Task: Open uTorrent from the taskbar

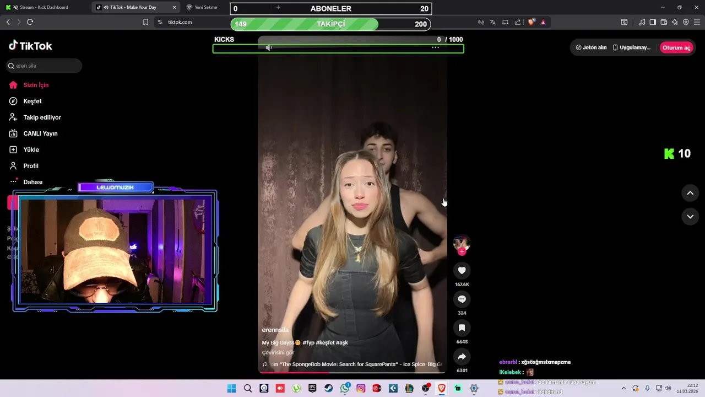Action: [x=296, y=388]
